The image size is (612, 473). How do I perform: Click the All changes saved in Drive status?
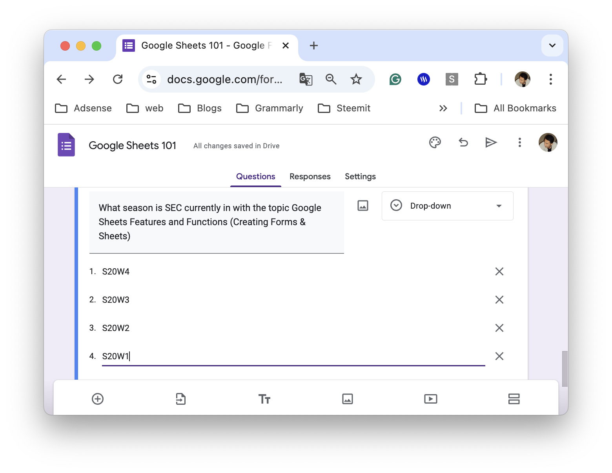[237, 146]
